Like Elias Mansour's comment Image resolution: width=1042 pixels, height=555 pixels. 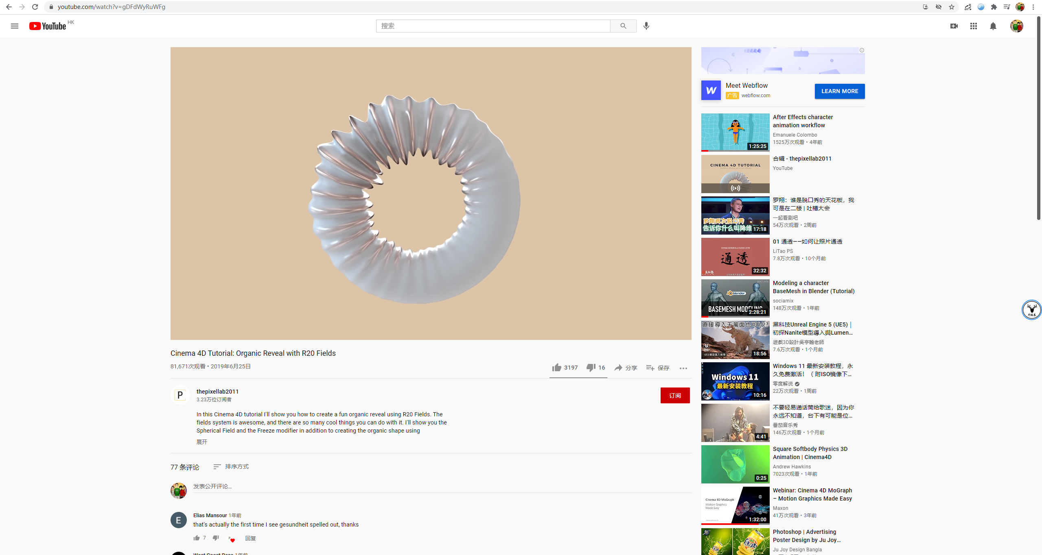click(x=197, y=538)
